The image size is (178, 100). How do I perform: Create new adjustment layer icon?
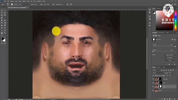[x=167, y=99]
